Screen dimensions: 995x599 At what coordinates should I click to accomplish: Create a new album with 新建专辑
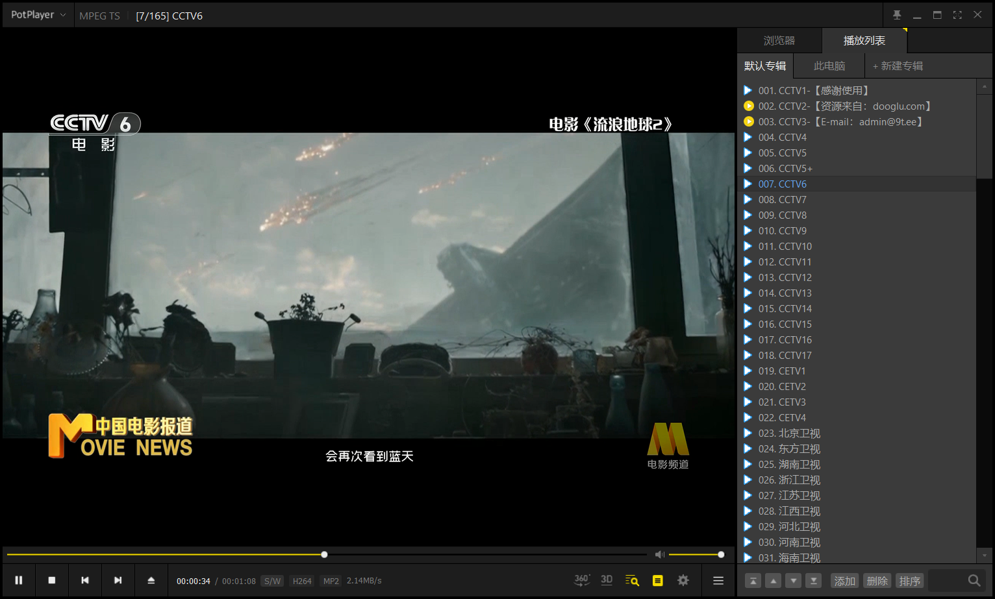tap(898, 66)
